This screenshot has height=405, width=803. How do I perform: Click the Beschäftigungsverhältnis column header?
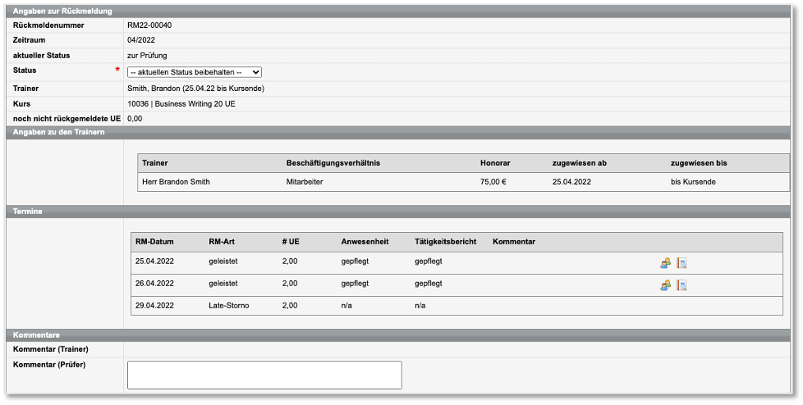[333, 163]
